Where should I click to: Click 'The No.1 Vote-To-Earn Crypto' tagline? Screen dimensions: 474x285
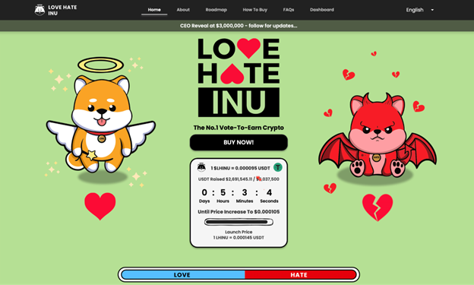[239, 128]
